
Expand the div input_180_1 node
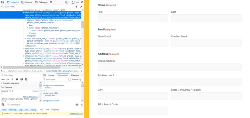[x=26, y=39]
